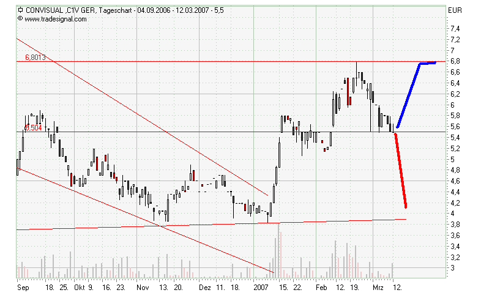Click the Okt label on time axis
Image resolution: width=481 pixels, height=298 pixels.
click(78, 286)
